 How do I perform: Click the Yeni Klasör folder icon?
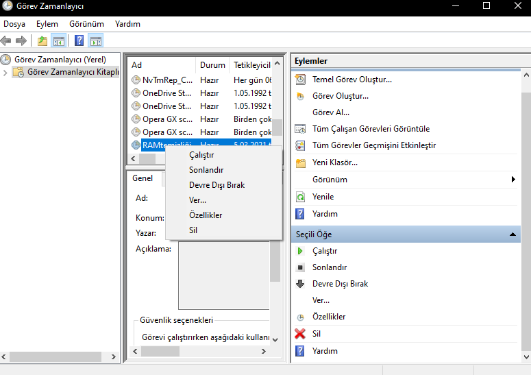tap(300, 162)
